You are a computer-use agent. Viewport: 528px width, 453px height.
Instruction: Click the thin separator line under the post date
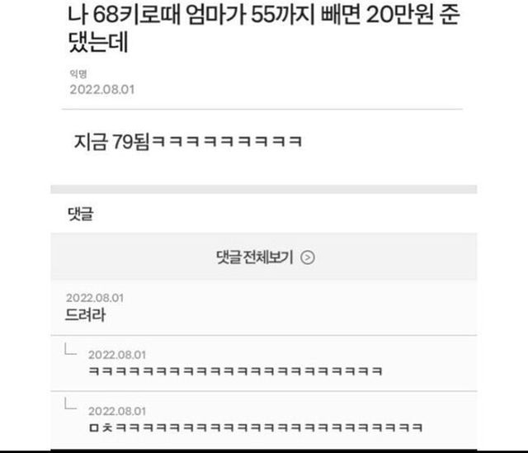pos(262,109)
